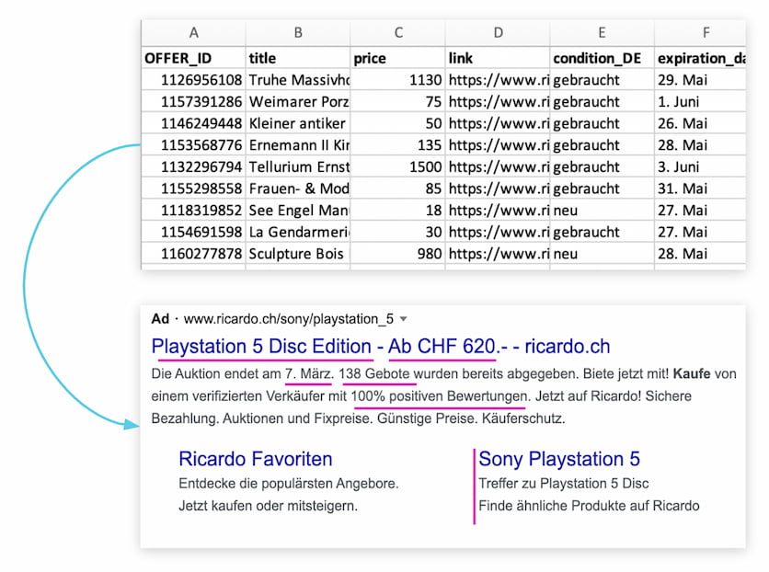The height and width of the screenshot is (572, 769).
Task: Select cell with offer ID 1118319852
Action: click(x=194, y=210)
